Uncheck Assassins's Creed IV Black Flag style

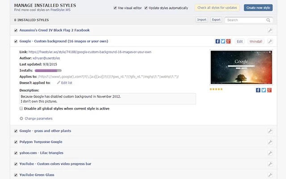tap(16, 30)
